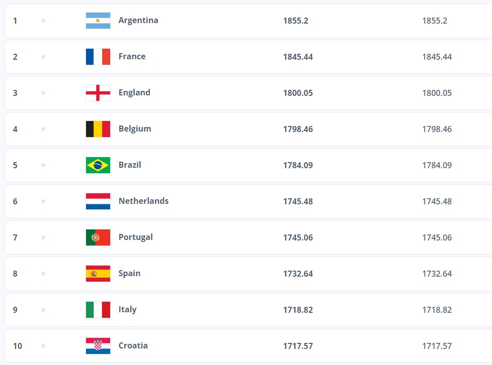Click the Argentina flag icon
This screenshot has width=492, height=365.
(x=98, y=21)
